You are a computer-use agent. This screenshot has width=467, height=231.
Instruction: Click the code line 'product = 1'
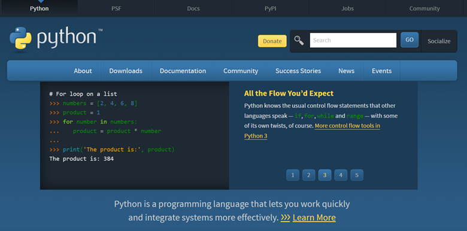[x=75, y=113]
